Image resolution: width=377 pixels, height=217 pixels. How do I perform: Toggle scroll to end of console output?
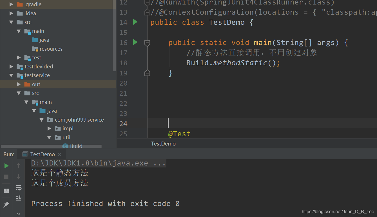point(19,198)
